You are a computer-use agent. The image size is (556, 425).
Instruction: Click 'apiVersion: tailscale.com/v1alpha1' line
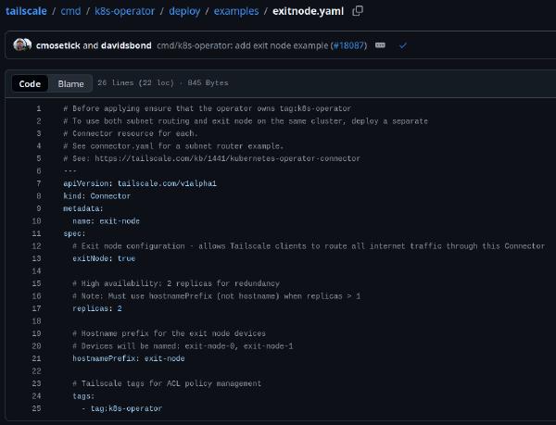coord(140,183)
